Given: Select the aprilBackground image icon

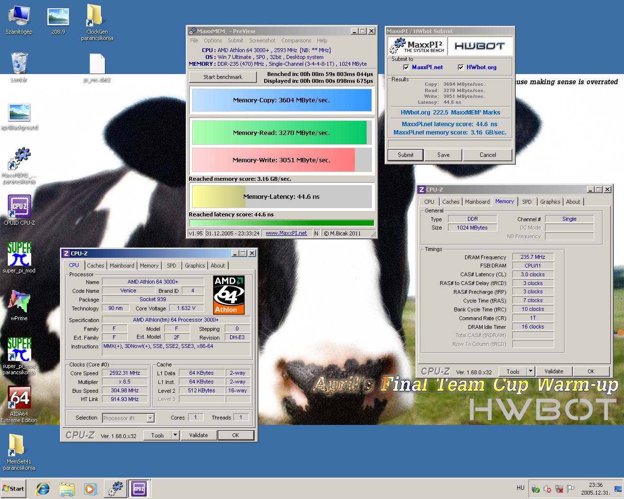Looking at the screenshot, I should click(x=19, y=117).
